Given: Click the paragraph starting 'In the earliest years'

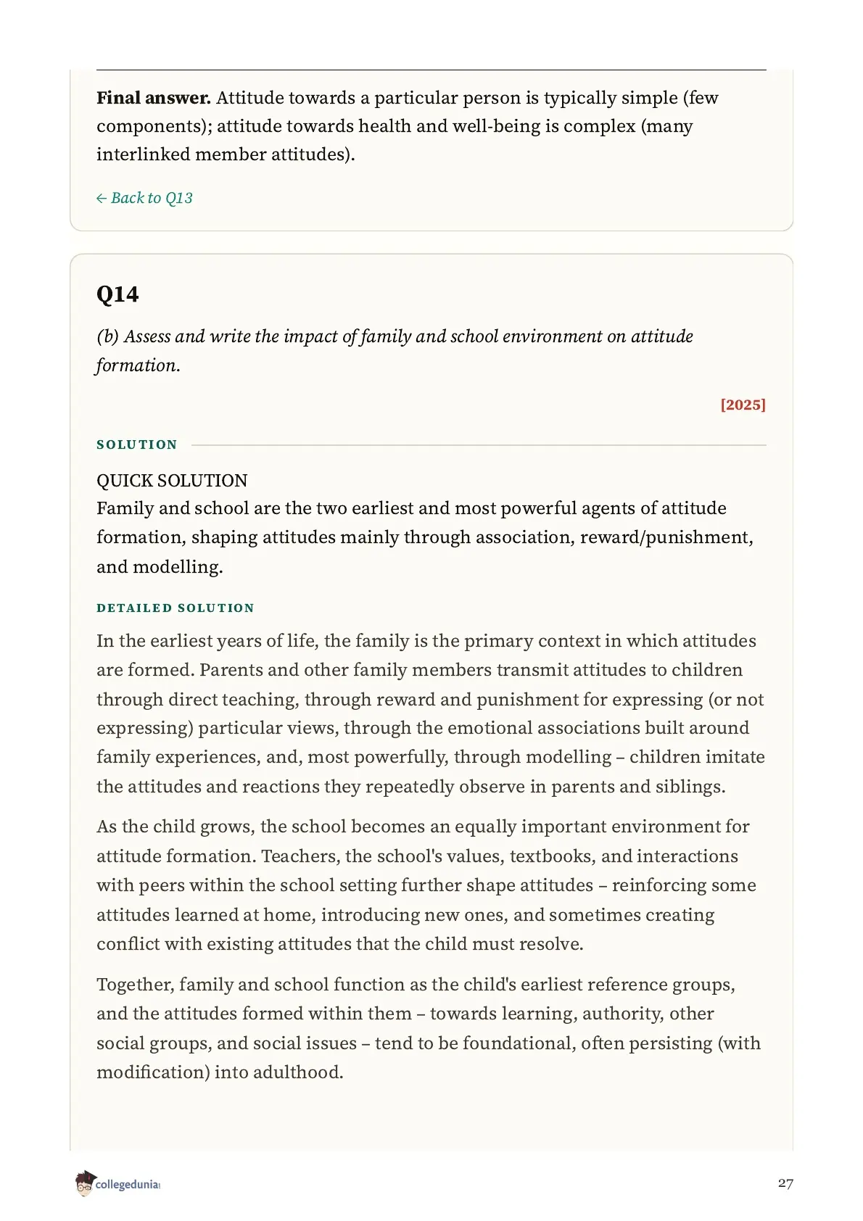Looking at the screenshot, I should pos(431,713).
